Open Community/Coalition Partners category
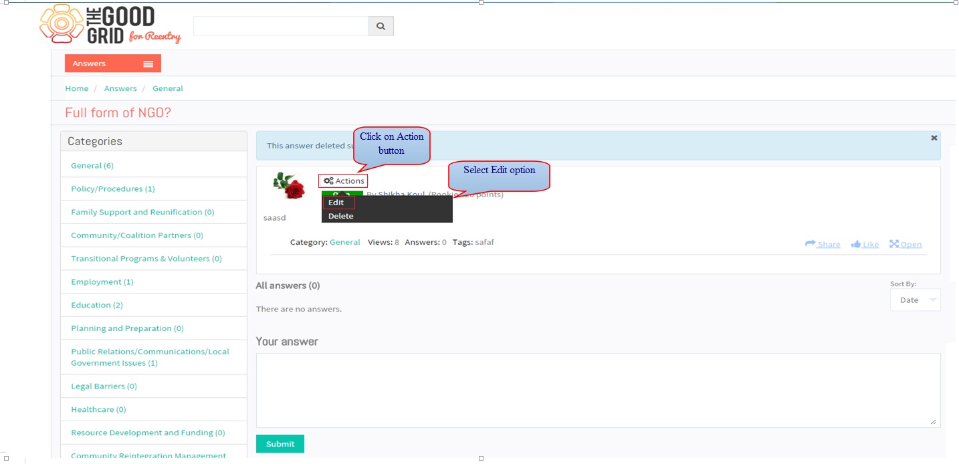The width and height of the screenshot is (959, 464). click(x=137, y=235)
